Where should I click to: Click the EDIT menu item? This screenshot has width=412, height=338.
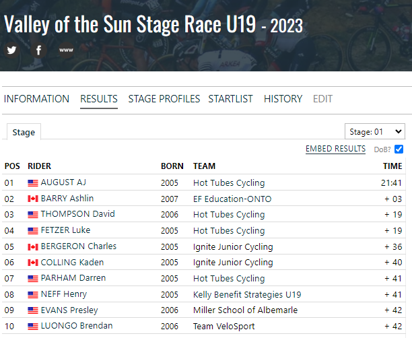coord(322,99)
